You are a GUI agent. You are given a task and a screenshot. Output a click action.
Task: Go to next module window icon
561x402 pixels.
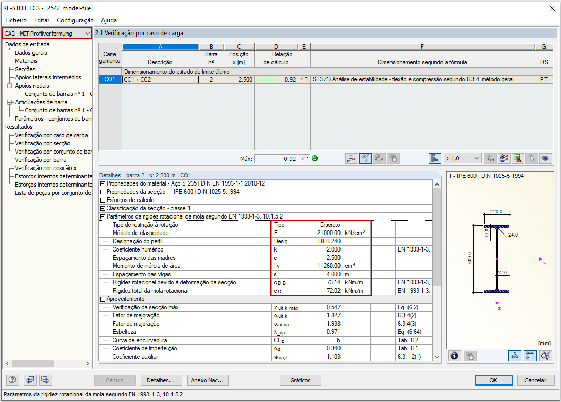click(45, 380)
